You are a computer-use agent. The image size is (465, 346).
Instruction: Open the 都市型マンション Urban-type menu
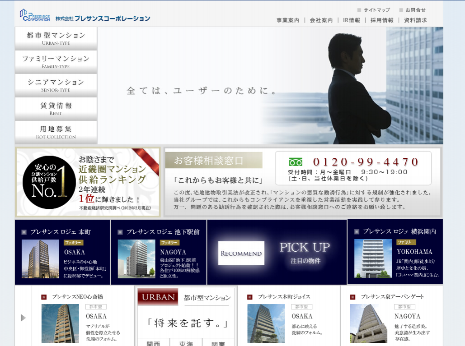pyautogui.click(x=56, y=38)
